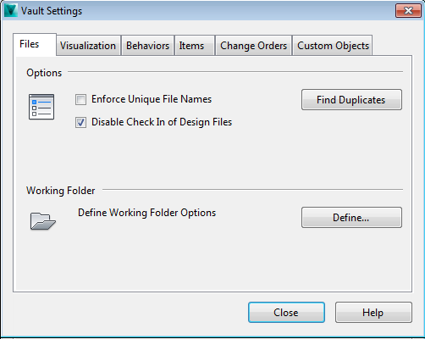Image resolution: width=425 pixels, height=339 pixels.
Task: Uncheck Disable Check In of Design Files box
Action: (80, 122)
